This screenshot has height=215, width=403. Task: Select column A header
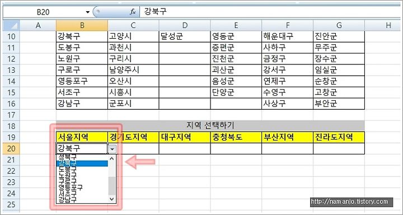coord(38,25)
